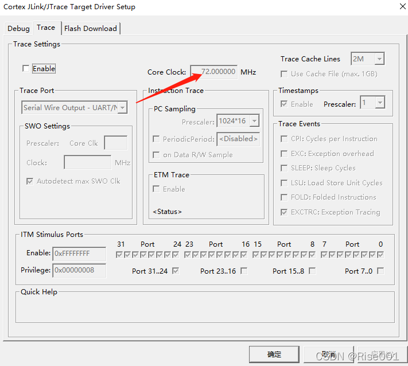
Task: Click the 确定 confirm button
Action: pos(274,355)
